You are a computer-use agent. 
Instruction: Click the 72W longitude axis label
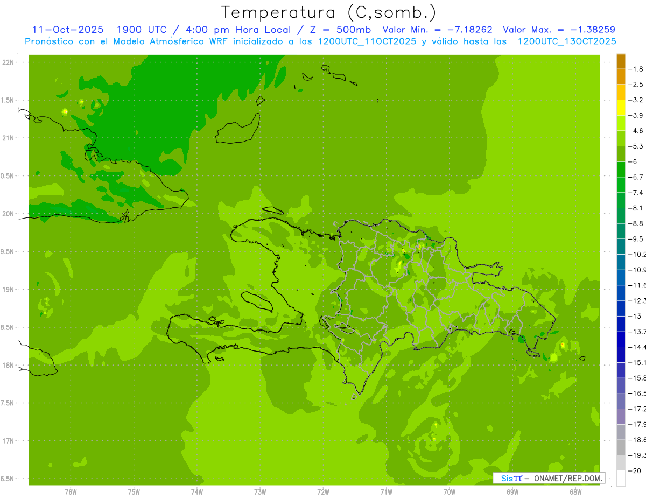tap(323, 491)
